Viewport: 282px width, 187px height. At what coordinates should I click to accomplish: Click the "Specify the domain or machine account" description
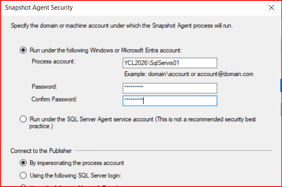click(121, 26)
